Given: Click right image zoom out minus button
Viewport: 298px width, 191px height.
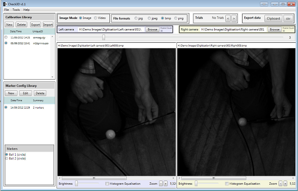Looking at the screenshot, I should [281, 184].
